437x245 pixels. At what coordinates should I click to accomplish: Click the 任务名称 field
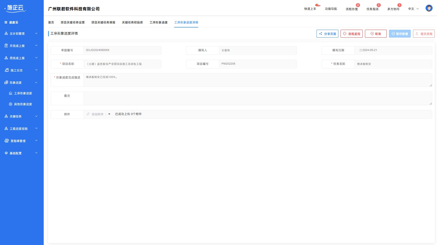393,64
